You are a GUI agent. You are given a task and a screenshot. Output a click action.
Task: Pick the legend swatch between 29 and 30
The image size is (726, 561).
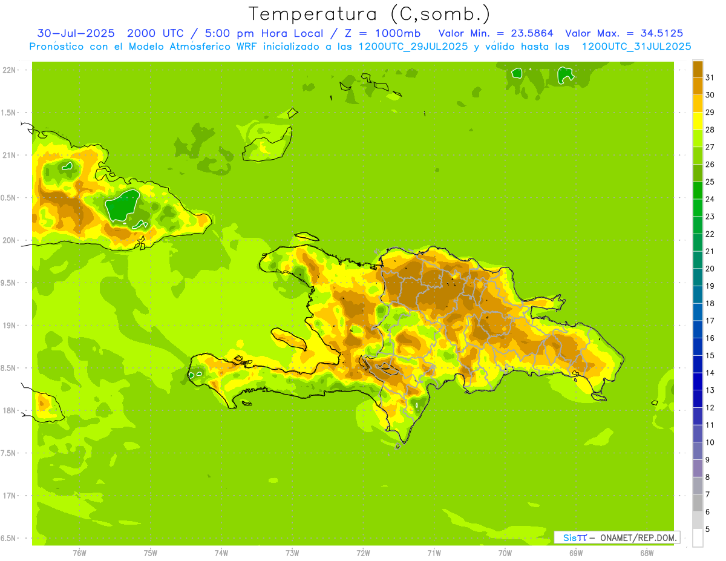(x=698, y=103)
